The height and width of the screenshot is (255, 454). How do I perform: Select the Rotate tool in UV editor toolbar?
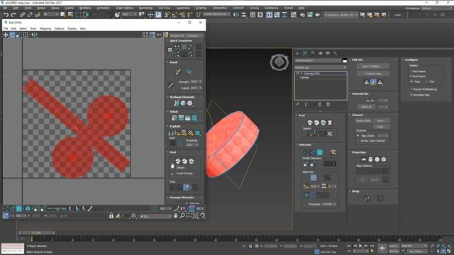(12, 35)
